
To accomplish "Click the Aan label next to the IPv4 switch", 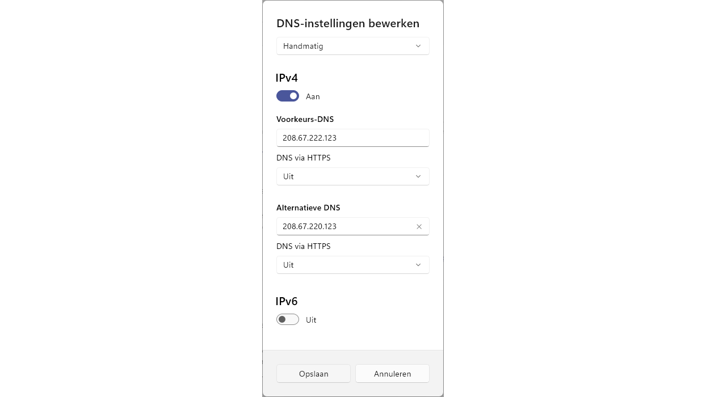I will (313, 97).
